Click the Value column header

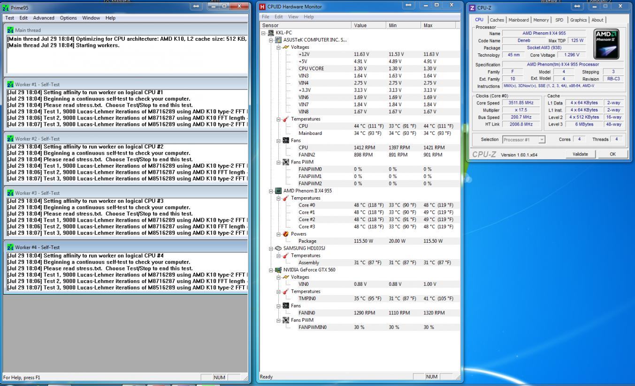click(x=369, y=25)
